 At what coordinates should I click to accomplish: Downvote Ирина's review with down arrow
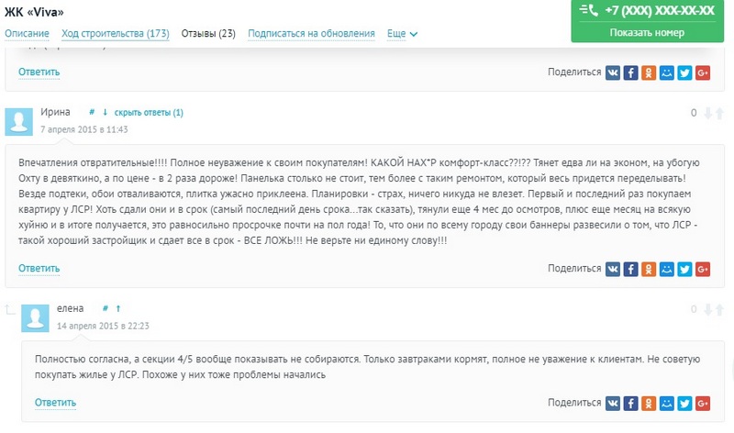(708, 113)
